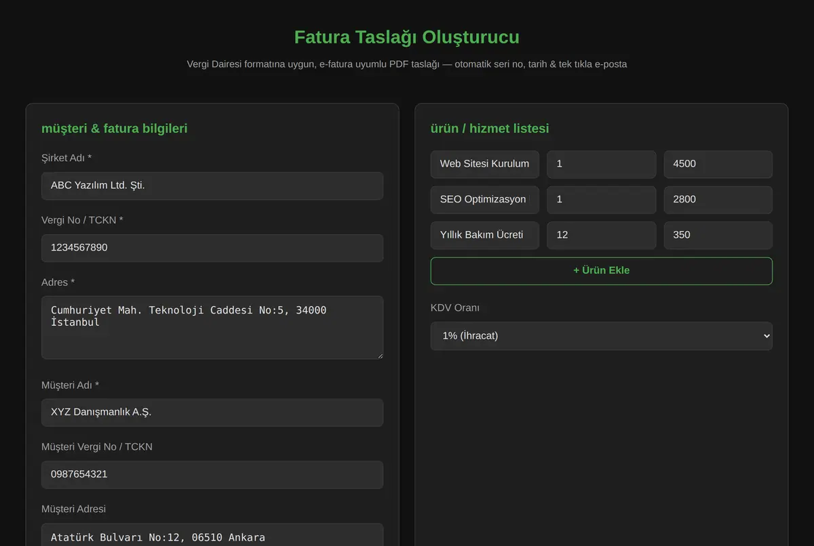Click the price field showing 350
The width and height of the screenshot is (814, 546).
tap(718, 235)
